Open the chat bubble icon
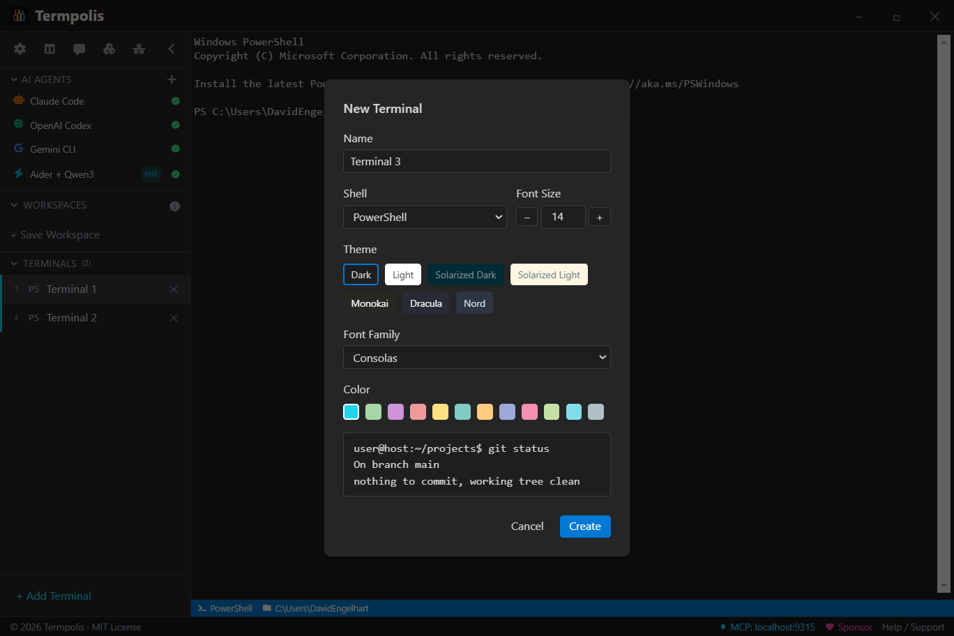954x636 pixels. 79,49
